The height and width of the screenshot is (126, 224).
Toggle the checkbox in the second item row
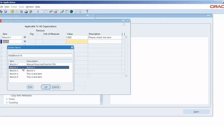coord(25,41)
